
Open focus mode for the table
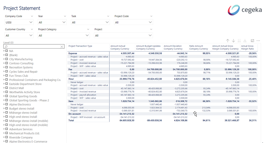[253, 41]
